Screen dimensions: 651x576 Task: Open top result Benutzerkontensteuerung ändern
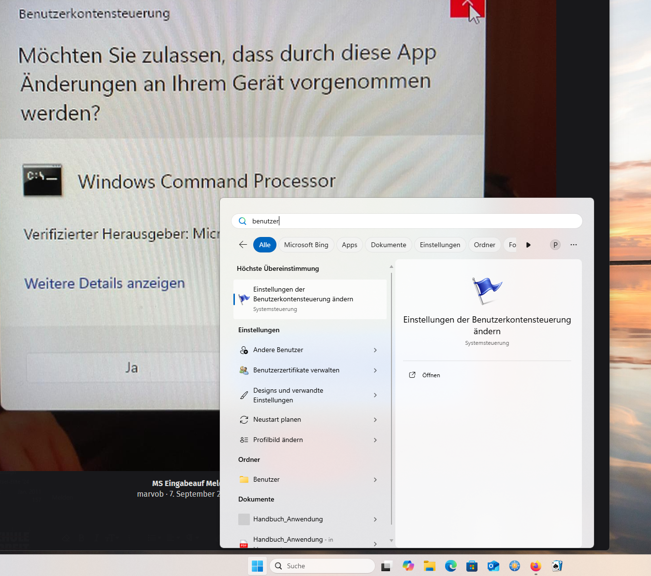click(310, 299)
